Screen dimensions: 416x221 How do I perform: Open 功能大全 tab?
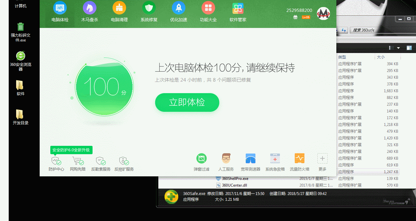[208, 12]
